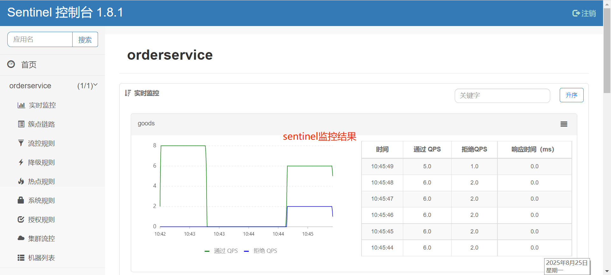The width and height of the screenshot is (611, 275).
Task: Click the orderservice app entry in sidebar
Action: (x=30, y=86)
